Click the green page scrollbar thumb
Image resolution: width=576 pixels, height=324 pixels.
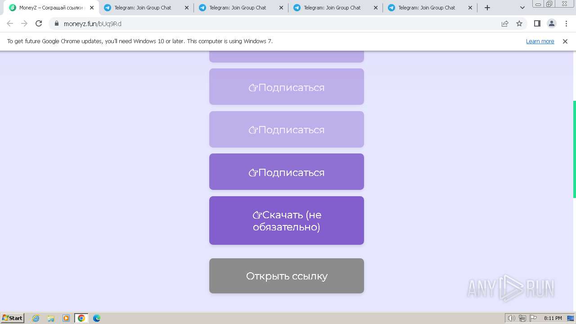(x=574, y=149)
